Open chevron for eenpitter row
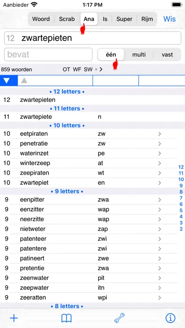This screenshot has width=185, height=328. (x=160, y=200)
